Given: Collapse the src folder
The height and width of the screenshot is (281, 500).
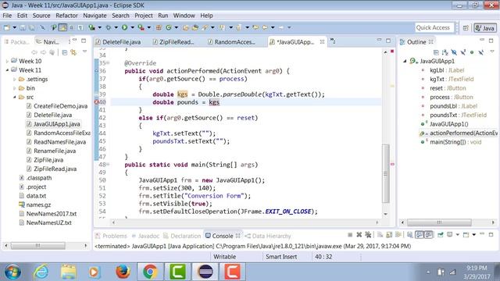Looking at the screenshot, I should pos(14,97).
